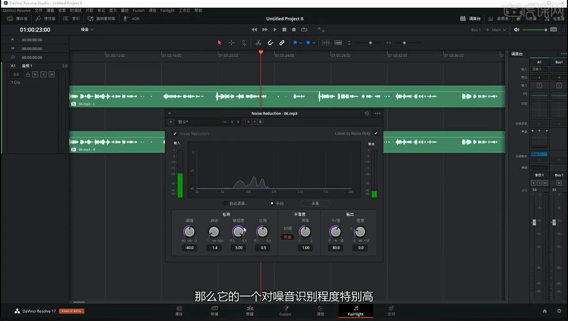
Task: Open the Main monitoring output dropdown
Action: coord(498,30)
